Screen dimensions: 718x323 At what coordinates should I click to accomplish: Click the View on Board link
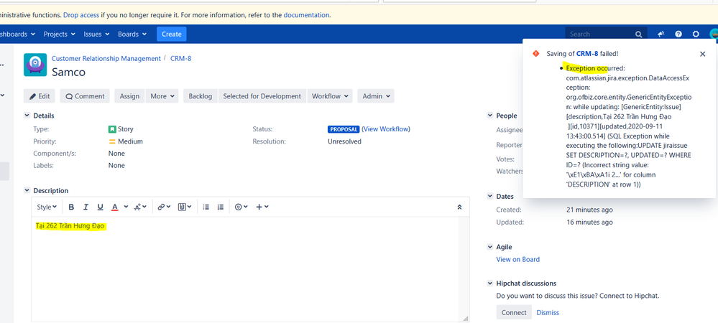tap(518, 259)
